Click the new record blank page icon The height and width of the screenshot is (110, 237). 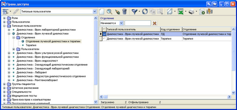tap(102, 11)
